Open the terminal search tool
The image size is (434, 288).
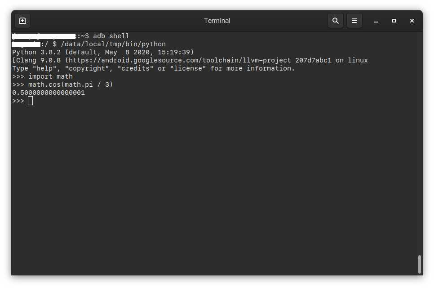coord(336,21)
